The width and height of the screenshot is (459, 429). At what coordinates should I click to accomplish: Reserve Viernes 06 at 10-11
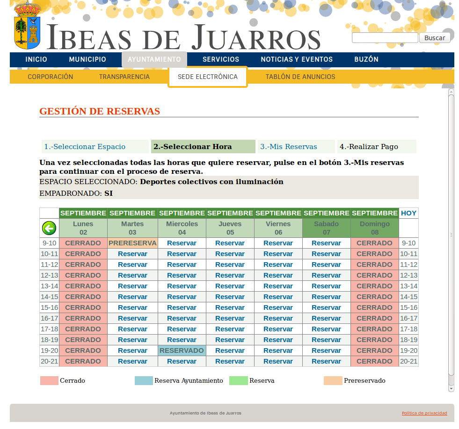[278, 254]
